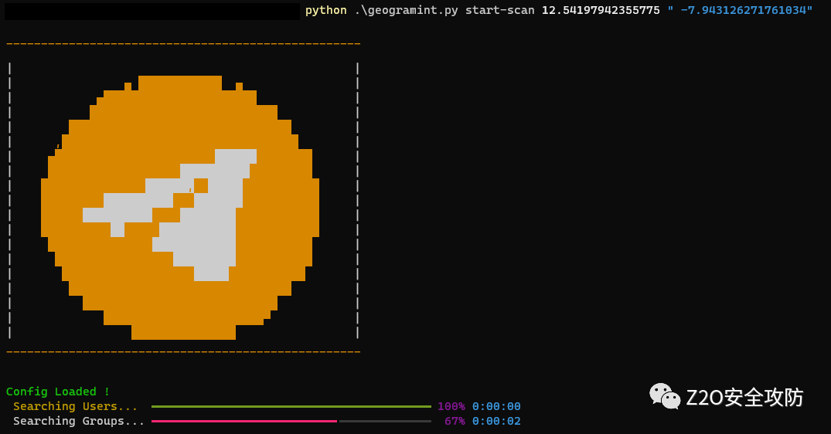
Task: Click the green Searching Users progress bar
Action: point(291,406)
